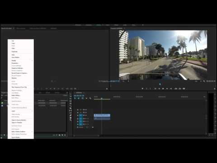
Task: Click Mark In in Program monitor
Action: pyautogui.click(x=146, y=89)
